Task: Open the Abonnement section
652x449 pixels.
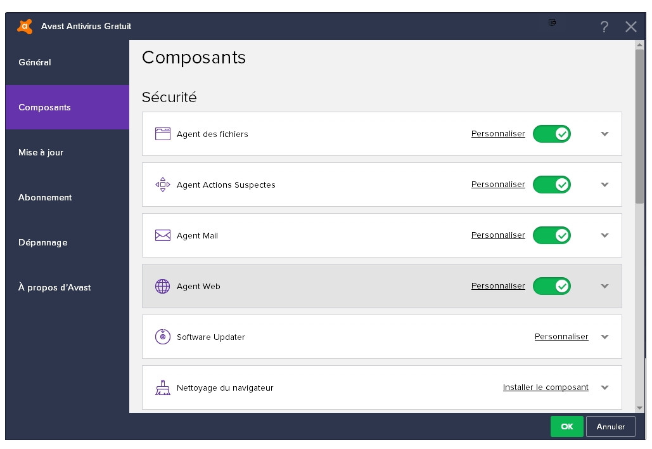Action: pos(67,197)
